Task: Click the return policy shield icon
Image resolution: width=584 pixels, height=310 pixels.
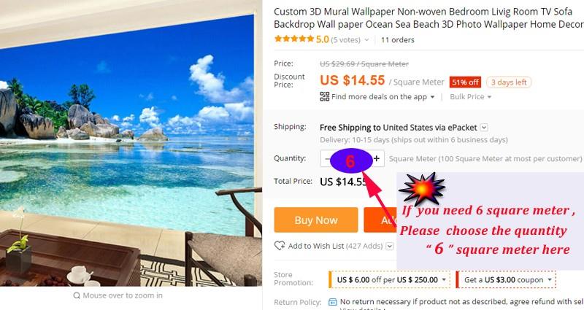Action: tap(333, 302)
